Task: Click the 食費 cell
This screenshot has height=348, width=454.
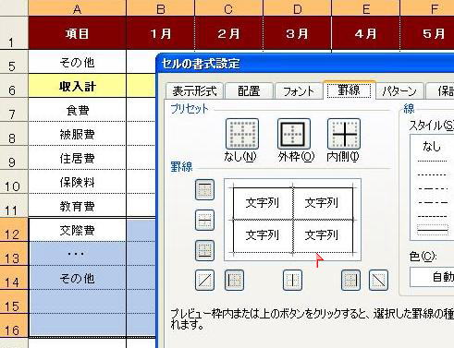Action: pos(78,110)
